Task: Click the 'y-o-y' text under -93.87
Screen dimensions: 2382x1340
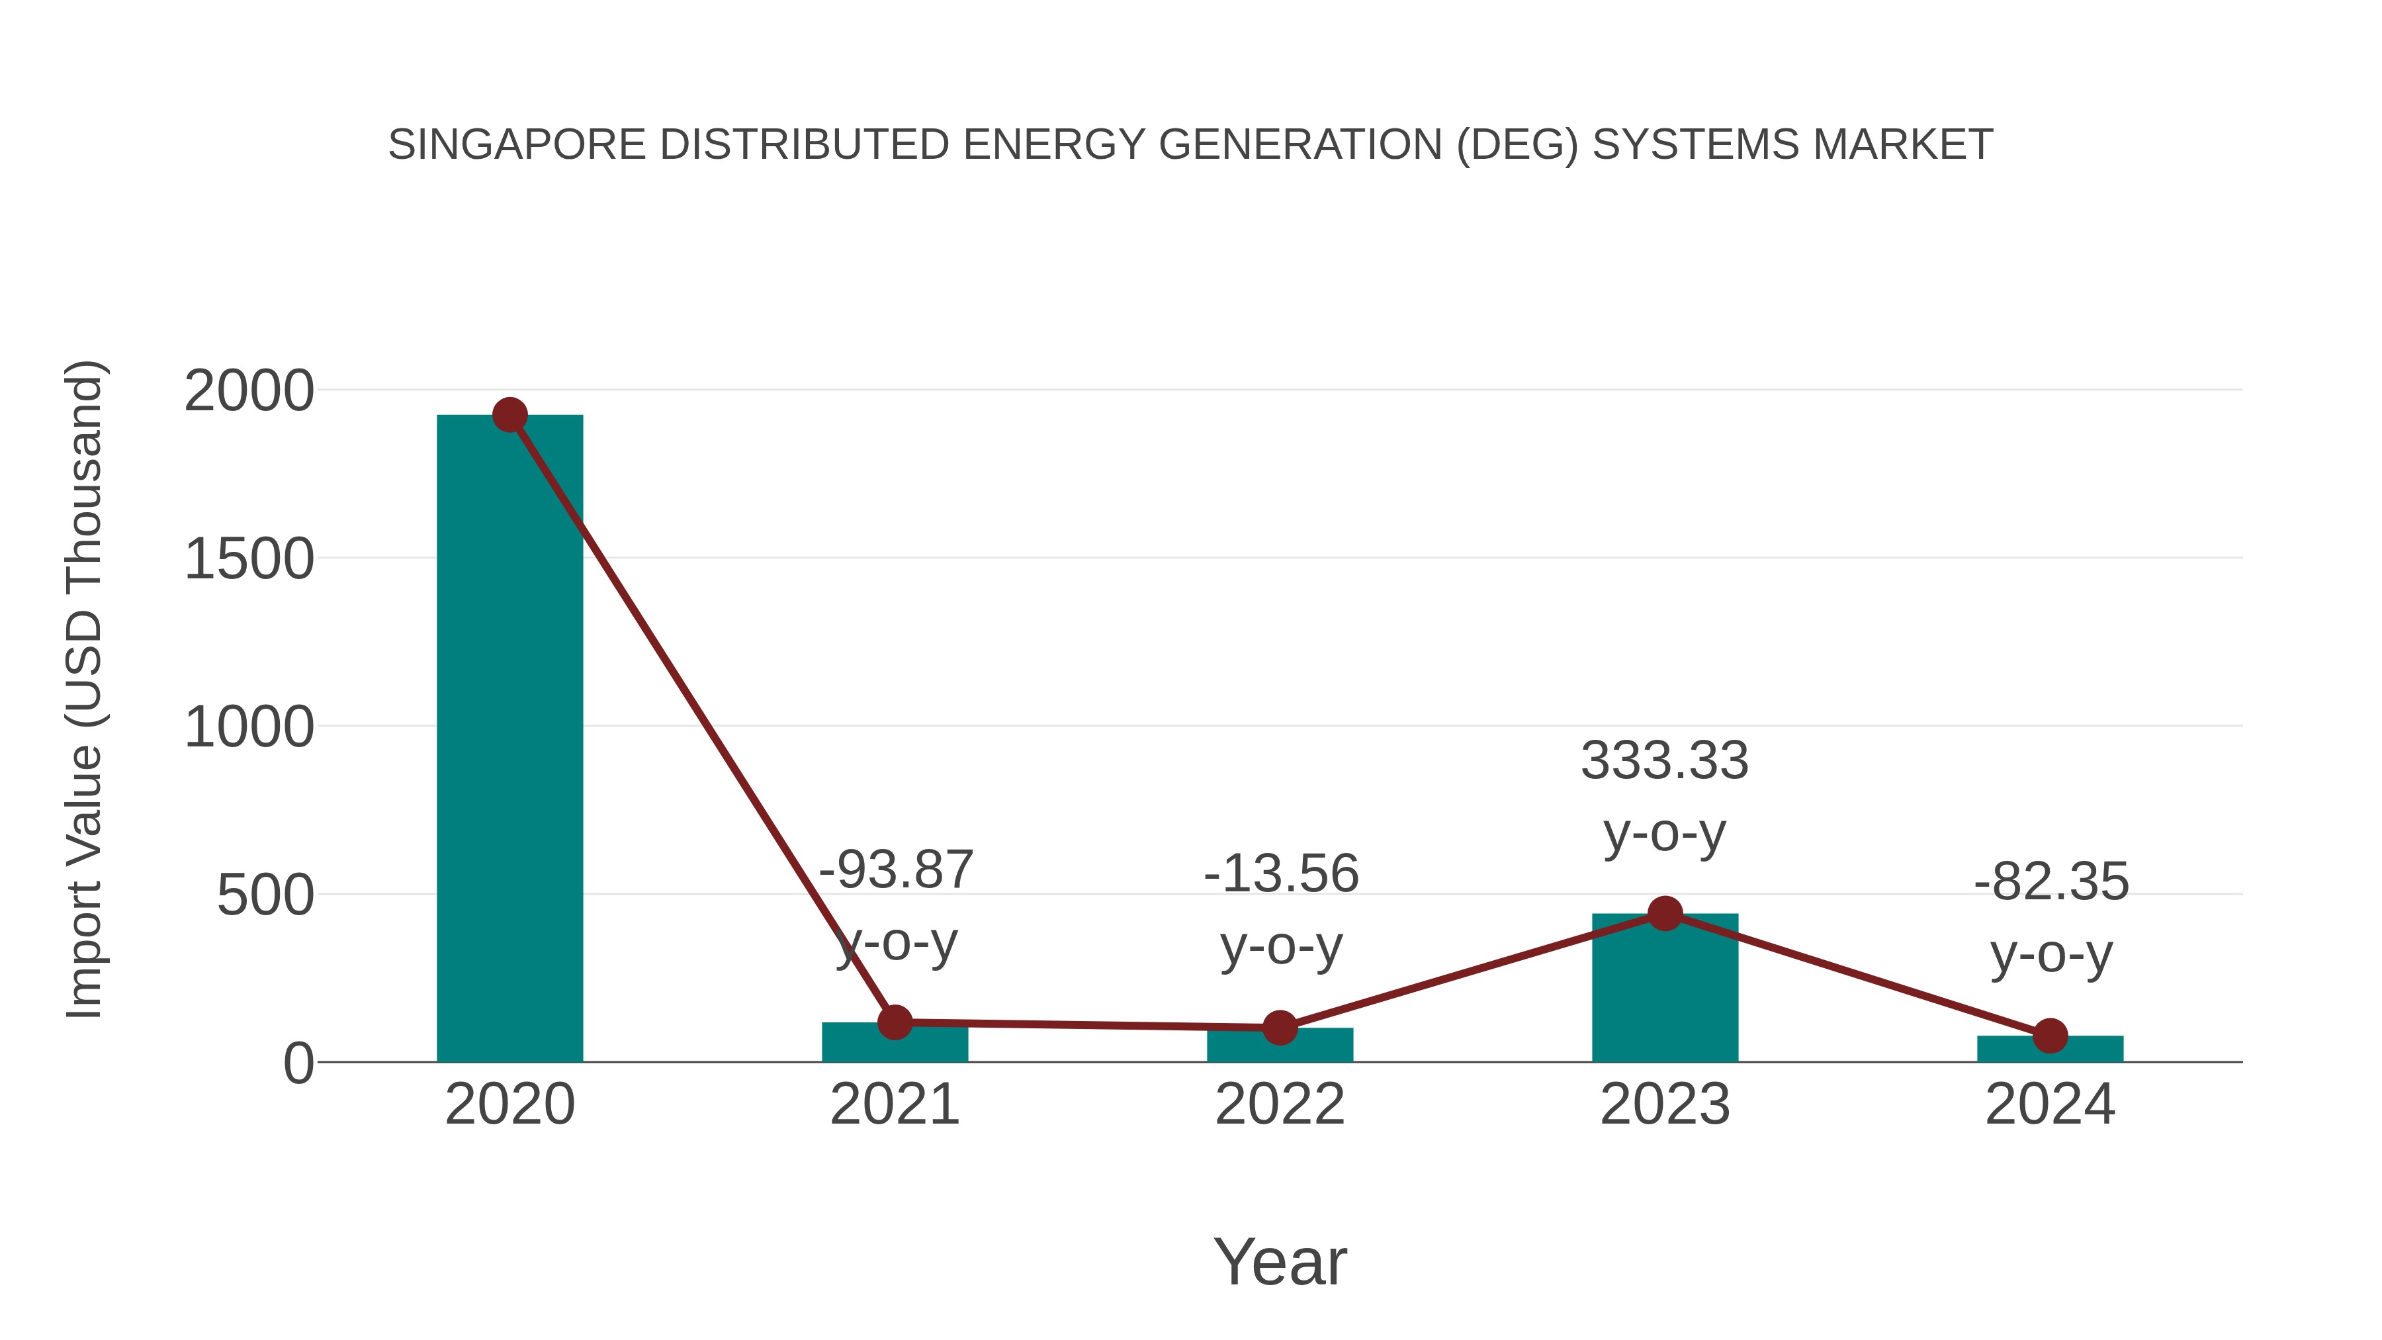Action: click(896, 945)
